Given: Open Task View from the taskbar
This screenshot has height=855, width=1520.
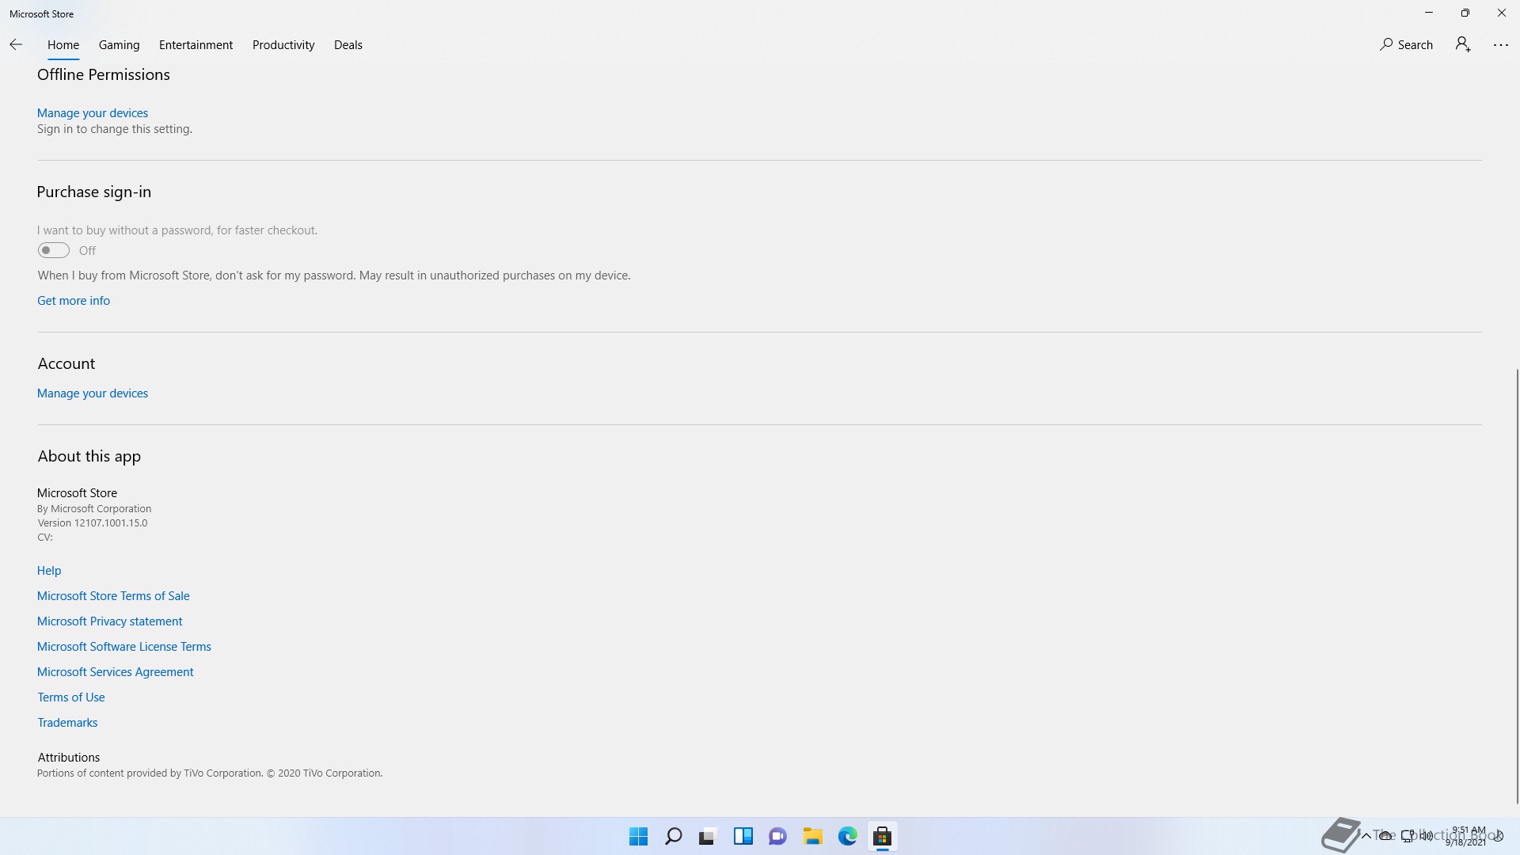Looking at the screenshot, I should [708, 836].
